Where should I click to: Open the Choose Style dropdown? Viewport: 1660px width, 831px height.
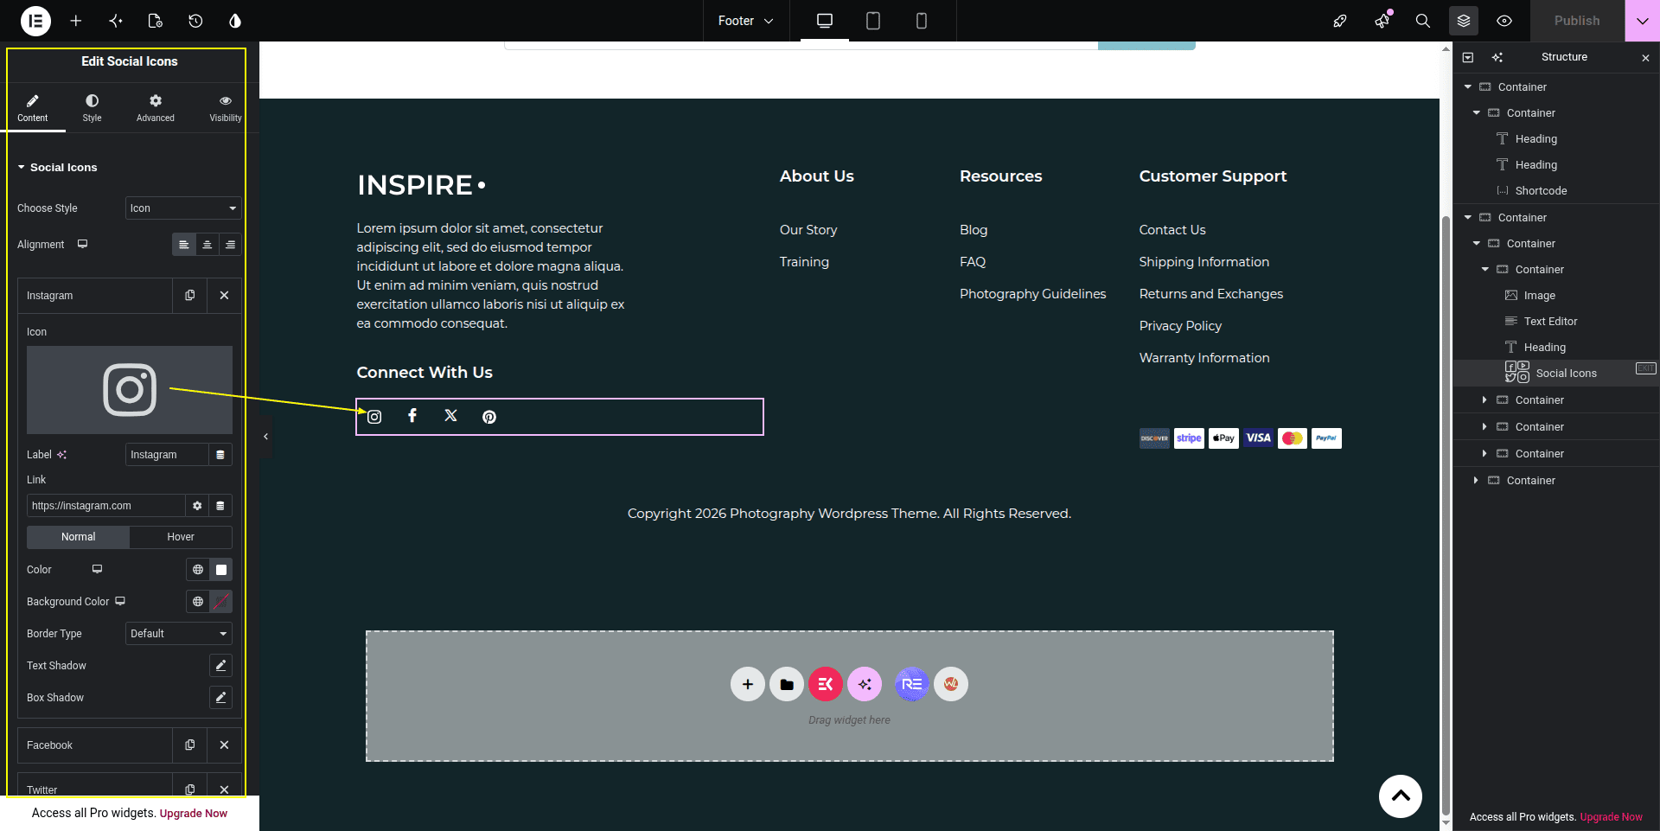coord(183,208)
